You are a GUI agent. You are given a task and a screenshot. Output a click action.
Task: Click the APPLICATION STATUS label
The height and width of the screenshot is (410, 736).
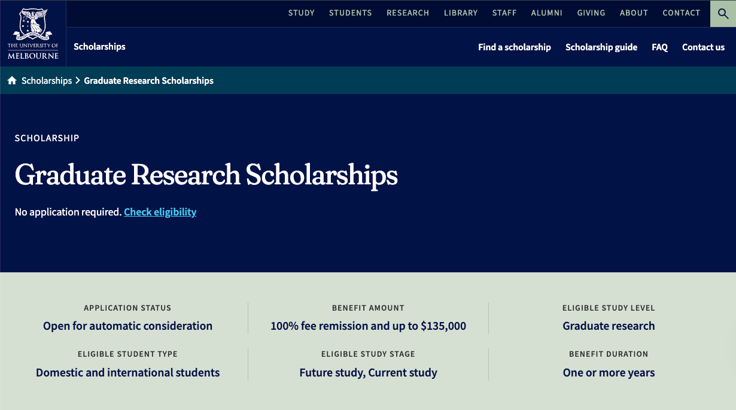click(127, 308)
